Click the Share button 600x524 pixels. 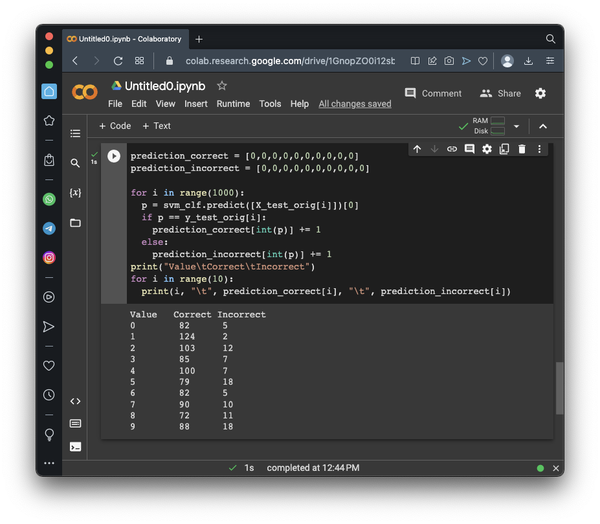pos(500,93)
